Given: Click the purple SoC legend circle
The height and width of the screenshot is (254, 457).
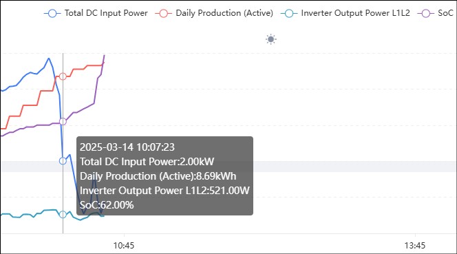Looking at the screenshot, I should click(x=426, y=13).
